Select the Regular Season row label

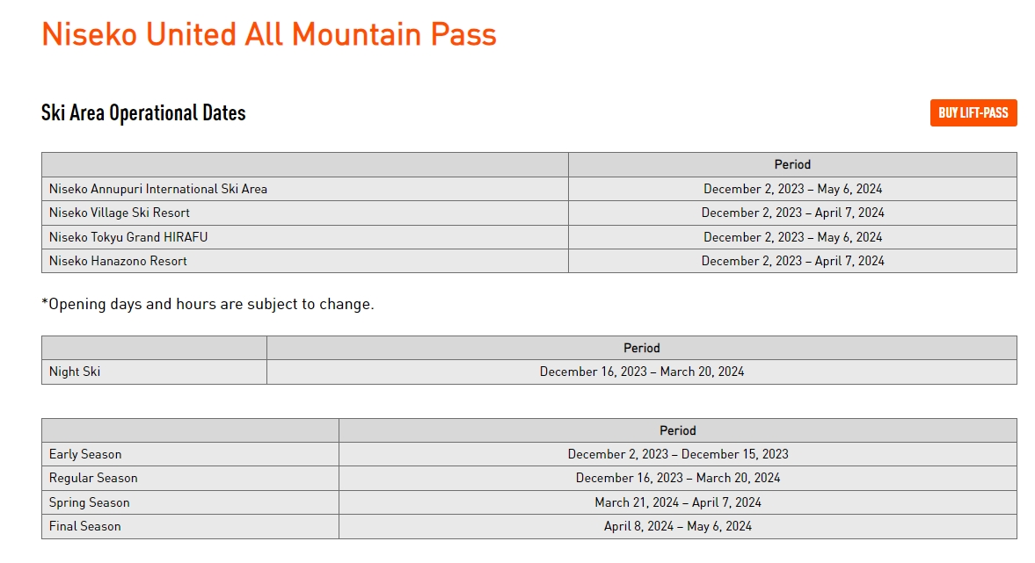coord(93,478)
